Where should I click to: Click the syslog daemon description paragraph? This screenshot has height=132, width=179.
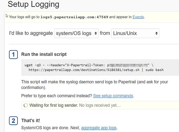click(95, 85)
